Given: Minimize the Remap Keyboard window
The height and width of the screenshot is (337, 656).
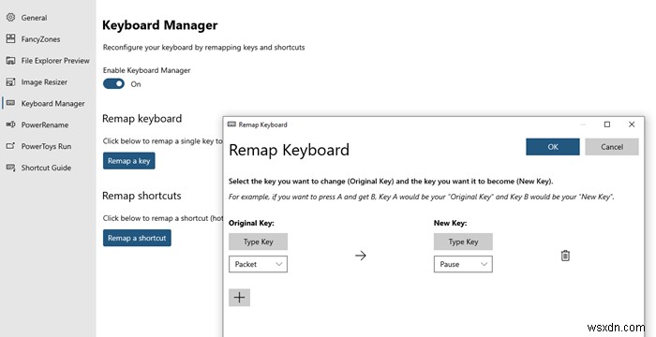Looking at the screenshot, I should 583,125.
